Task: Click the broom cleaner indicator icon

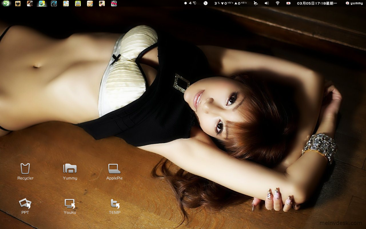Action: [x=256, y=3]
